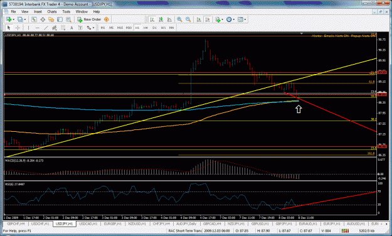Viewport: 392px width, 236px height.
Task: Expand the Templates dropdown arrow
Action: (x=245, y=19)
